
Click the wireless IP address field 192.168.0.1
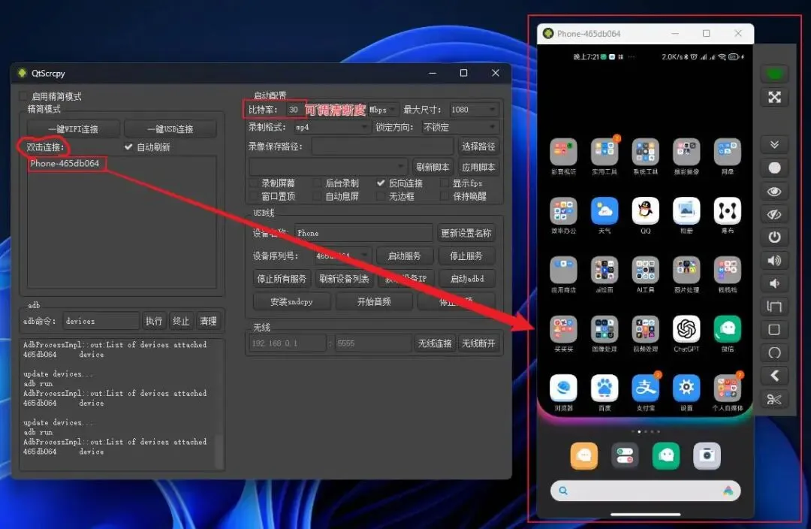[288, 343]
